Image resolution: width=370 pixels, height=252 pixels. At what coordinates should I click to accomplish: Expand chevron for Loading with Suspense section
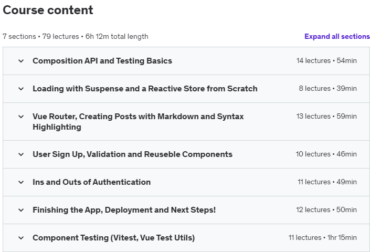tap(21, 89)
